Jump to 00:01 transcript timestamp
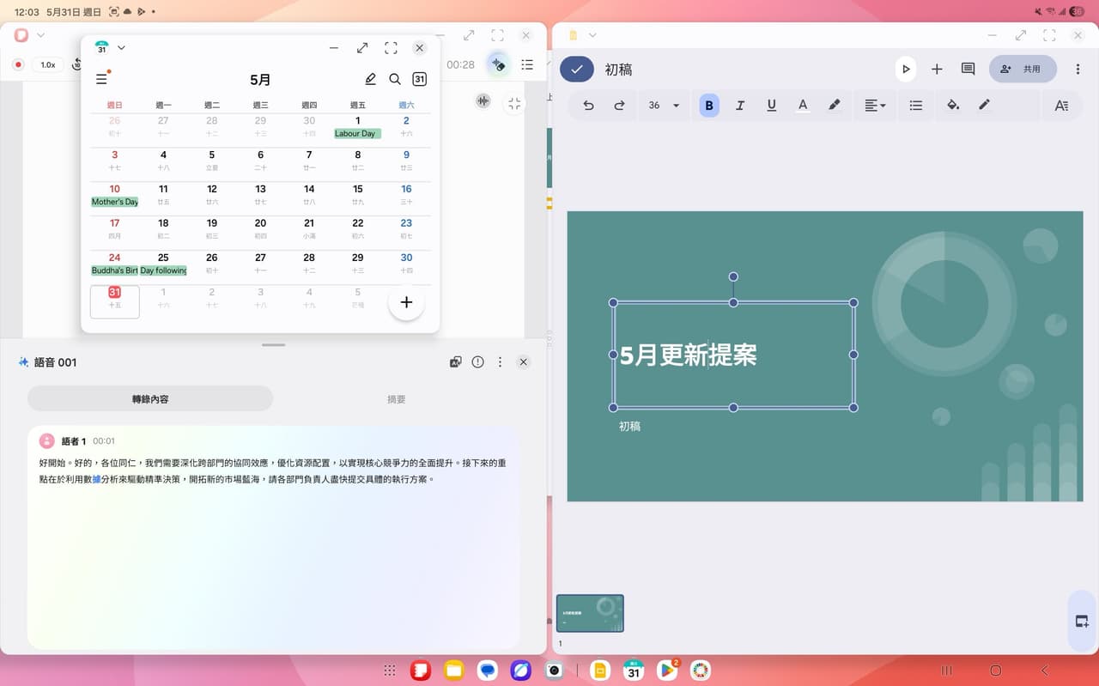The height and width of the screenshot is (686, 1099). coord(104,441)
